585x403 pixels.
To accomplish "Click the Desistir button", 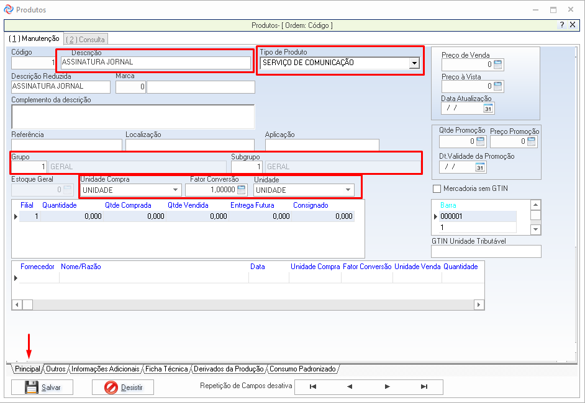I will (x=123, y=387).
